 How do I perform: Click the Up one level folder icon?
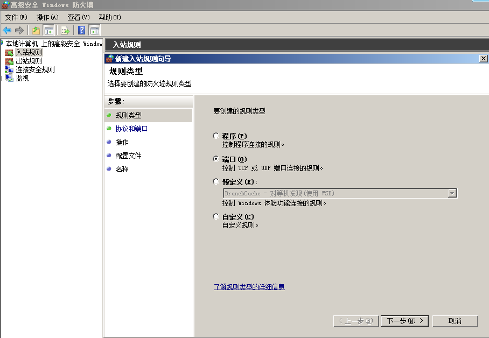coord(36,30)
